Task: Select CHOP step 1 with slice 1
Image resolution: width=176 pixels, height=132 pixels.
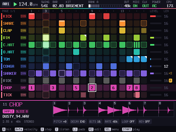Action: (x=32, y=88)
